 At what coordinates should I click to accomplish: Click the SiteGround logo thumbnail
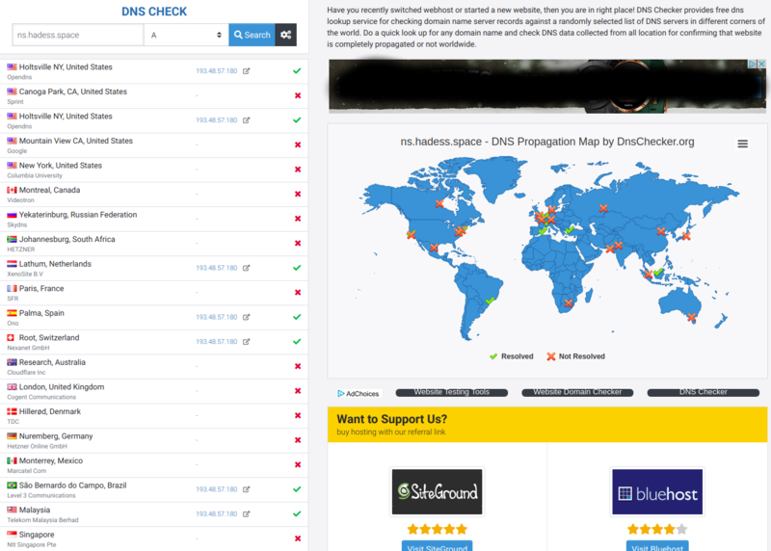tap(437, 492)
